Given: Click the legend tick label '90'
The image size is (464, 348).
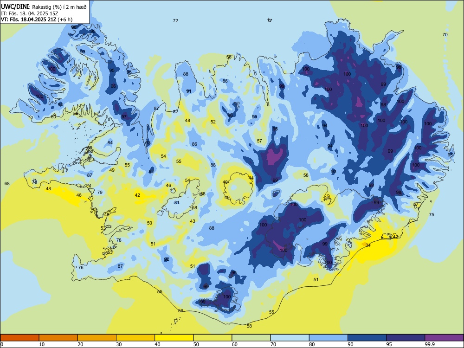Looking at the screenshot, I should point(350,344).
